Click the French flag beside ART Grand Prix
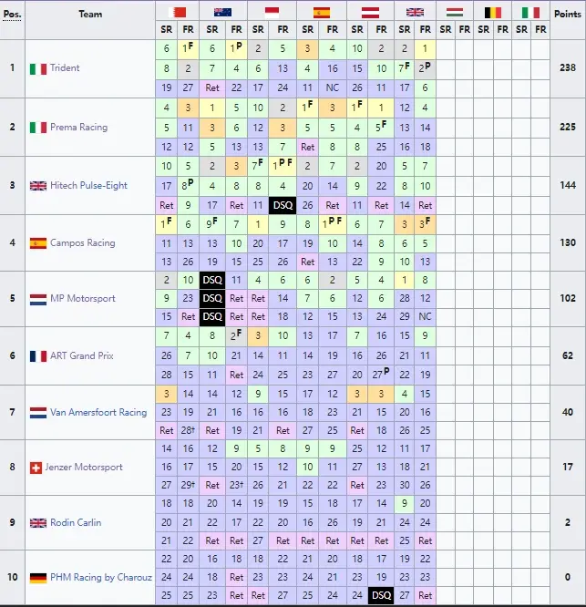The image size is (586, 607). pos(37,356)
